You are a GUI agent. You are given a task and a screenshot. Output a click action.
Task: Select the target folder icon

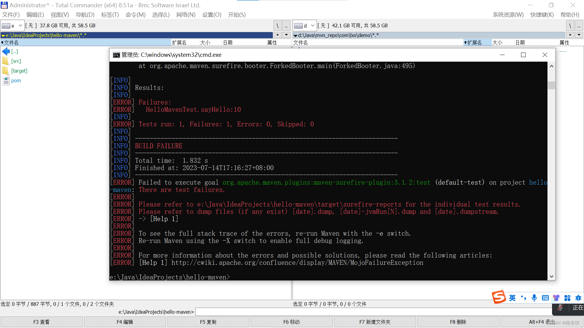pyautogui.click(x=5, y=71)
